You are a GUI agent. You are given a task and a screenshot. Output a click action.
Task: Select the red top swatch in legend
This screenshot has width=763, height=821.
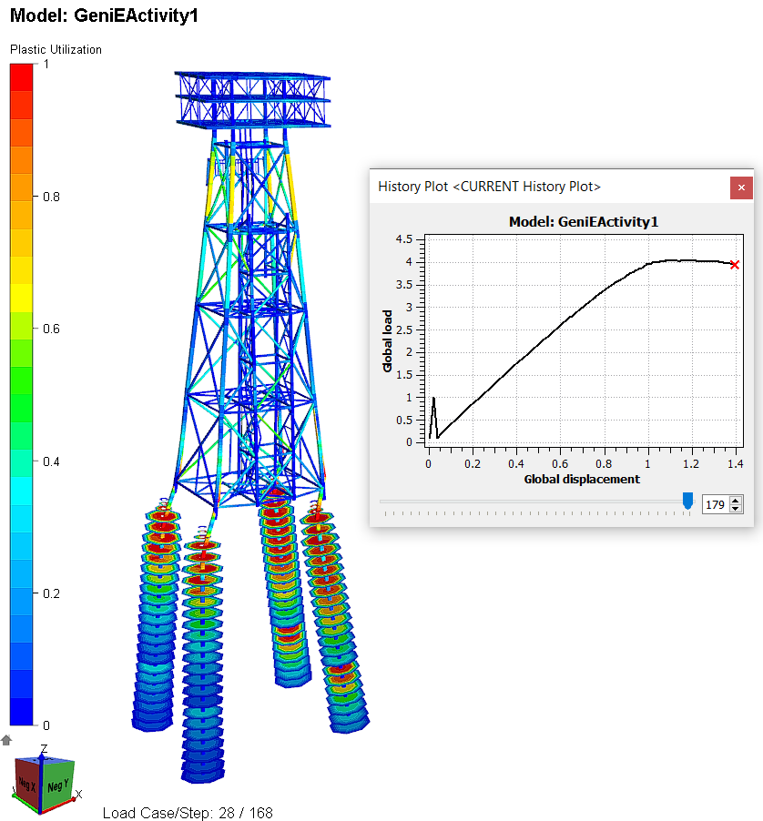22,76
